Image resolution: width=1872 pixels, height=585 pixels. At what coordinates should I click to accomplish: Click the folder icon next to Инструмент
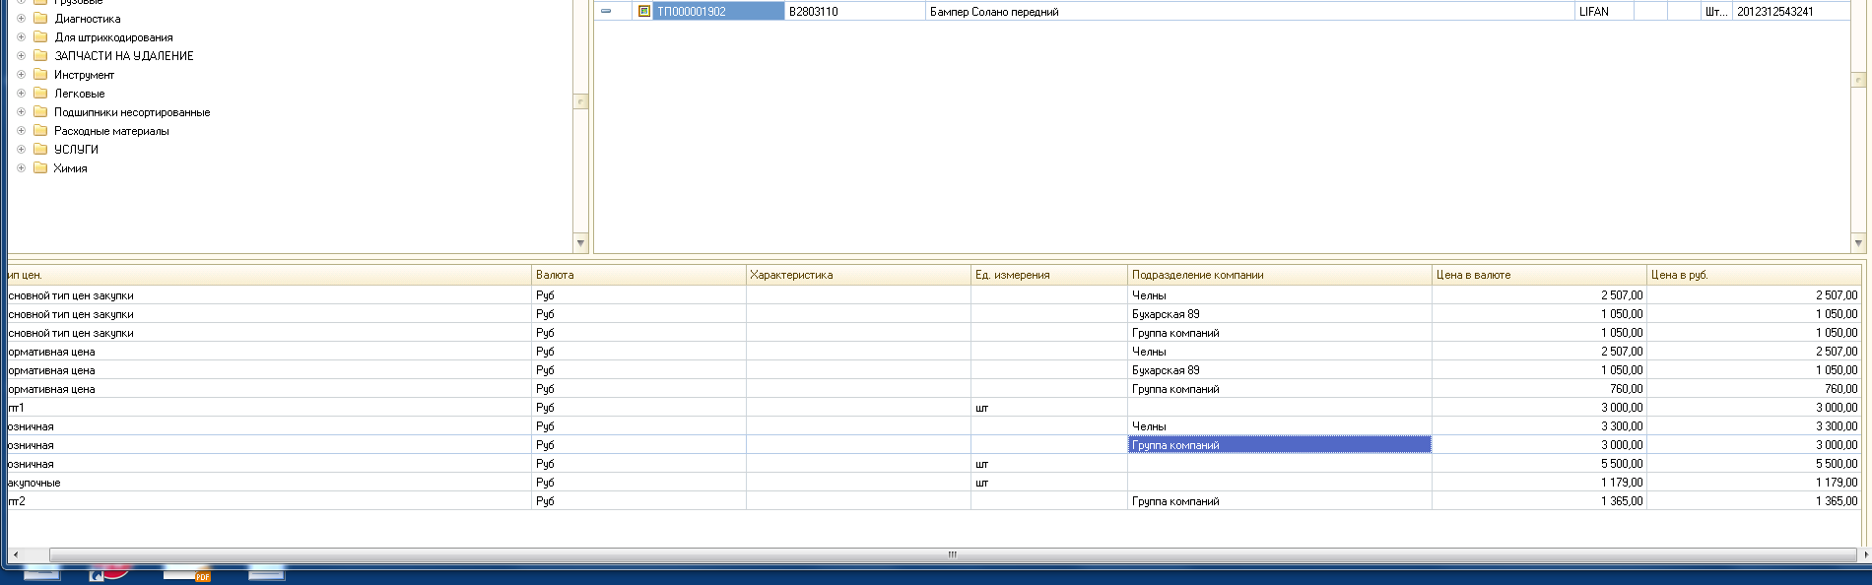tap(40, 75)
